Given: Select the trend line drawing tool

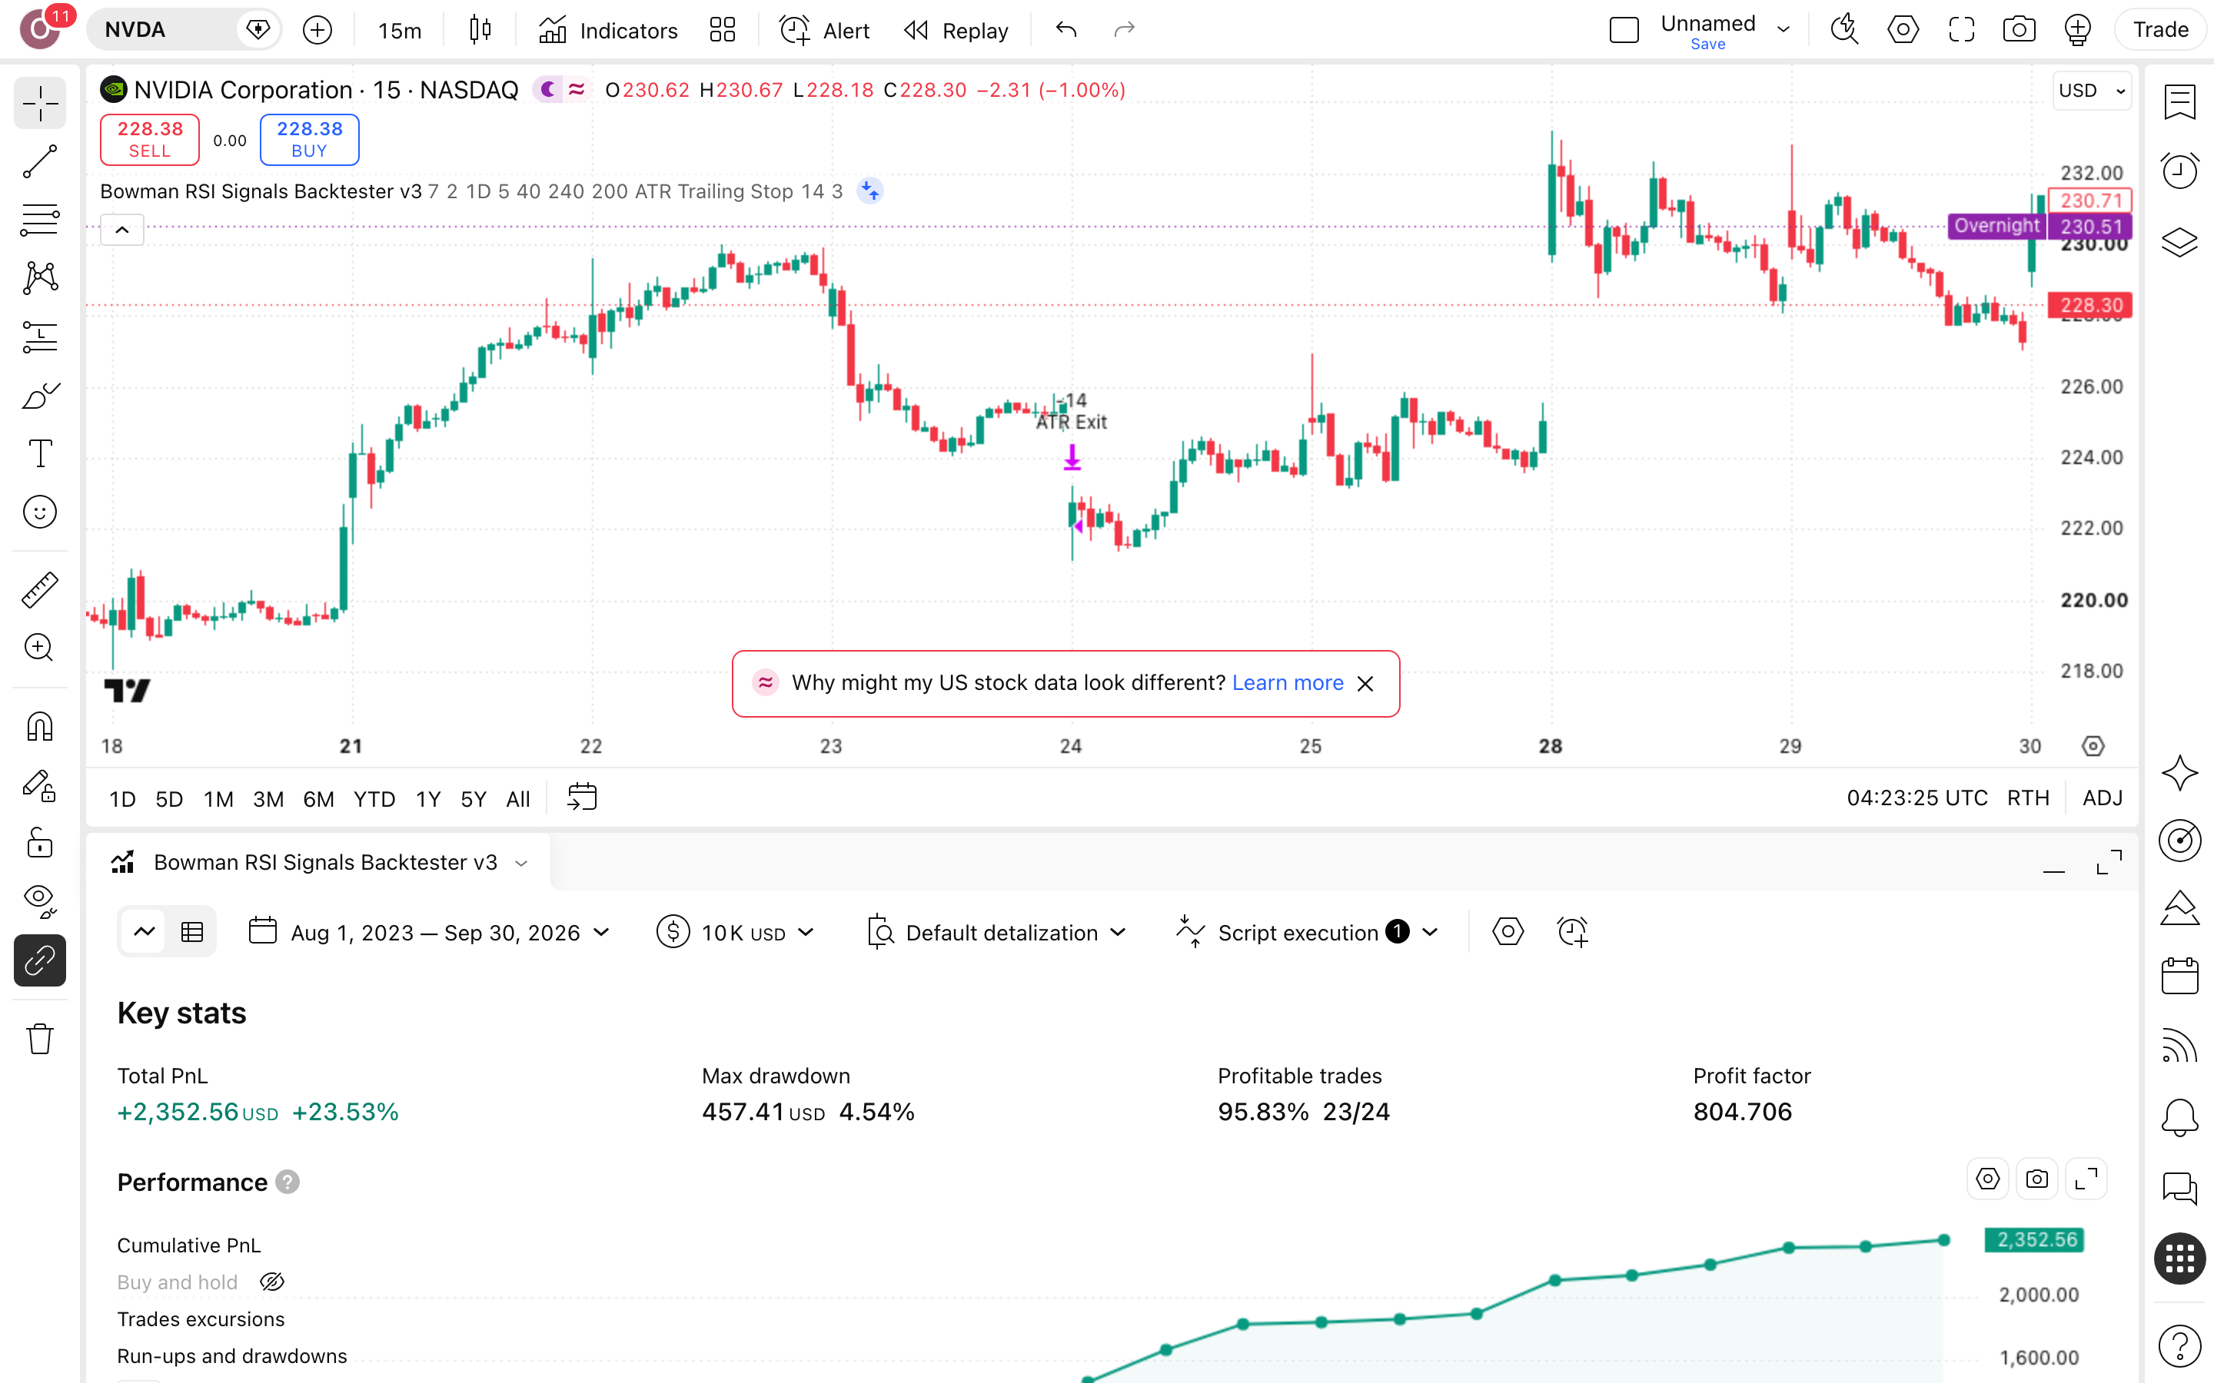Looking at the screenshot, I should click(40, 161).
